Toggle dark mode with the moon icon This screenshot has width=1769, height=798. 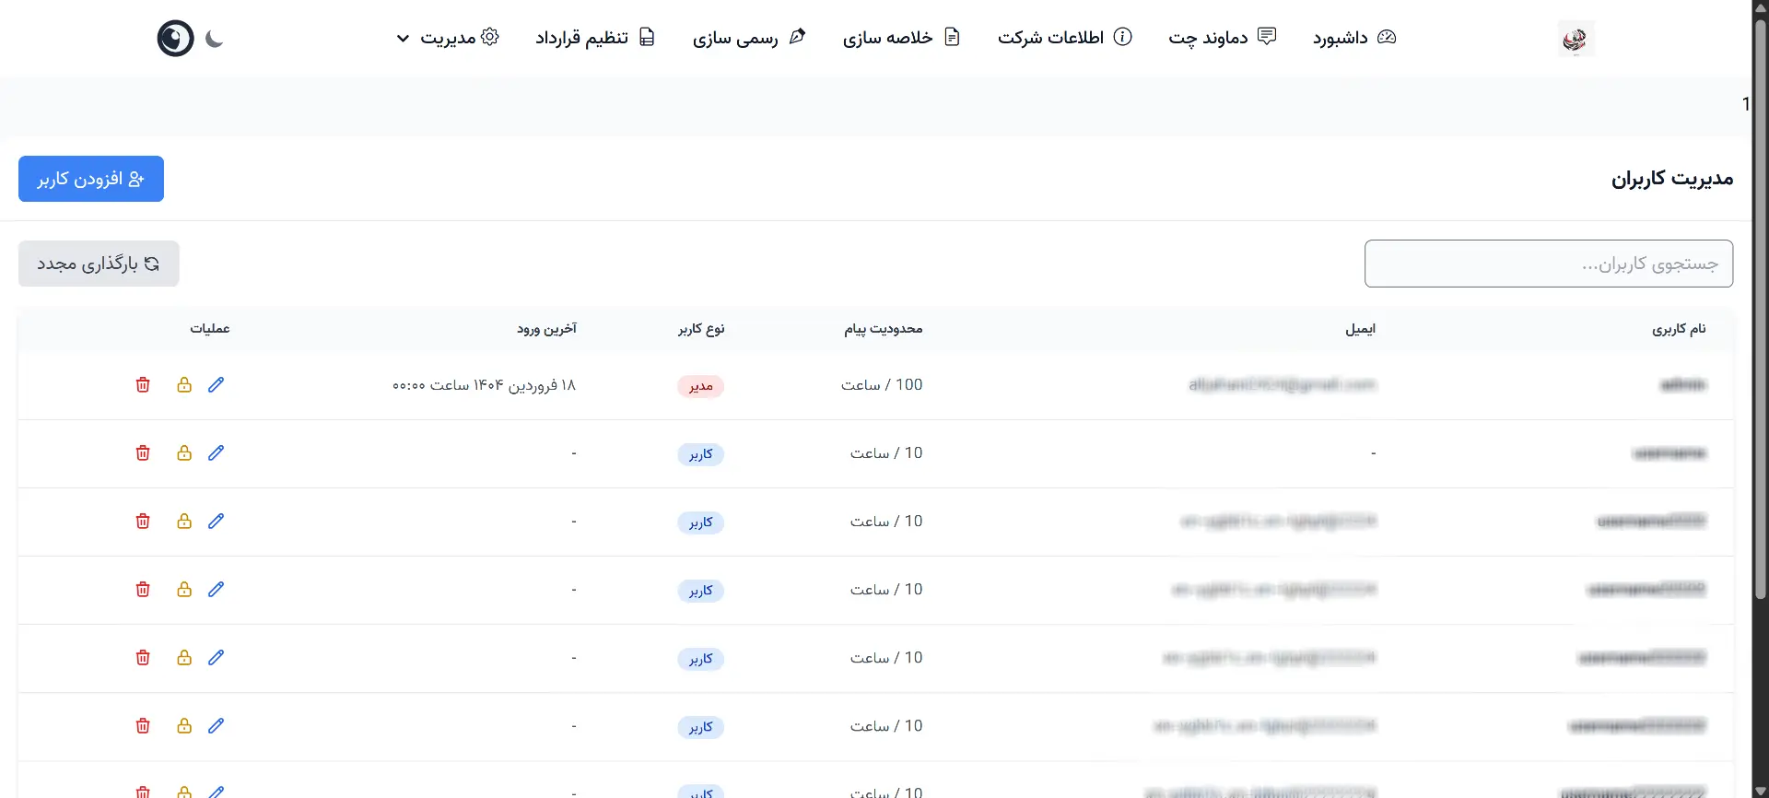215,39
